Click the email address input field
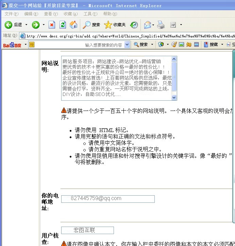The height and width of the screenshot is (246, 235). pos(108,199)
